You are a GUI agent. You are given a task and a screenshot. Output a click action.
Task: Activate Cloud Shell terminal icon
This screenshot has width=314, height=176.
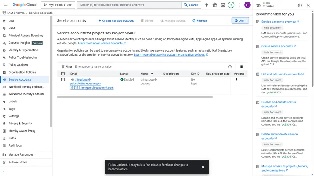223,5
